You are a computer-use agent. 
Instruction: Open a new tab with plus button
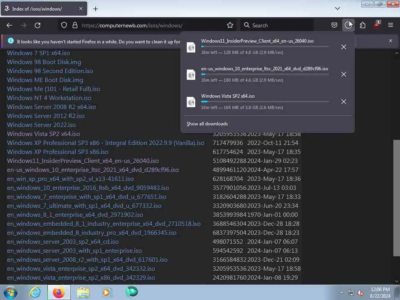pos(95,9)
